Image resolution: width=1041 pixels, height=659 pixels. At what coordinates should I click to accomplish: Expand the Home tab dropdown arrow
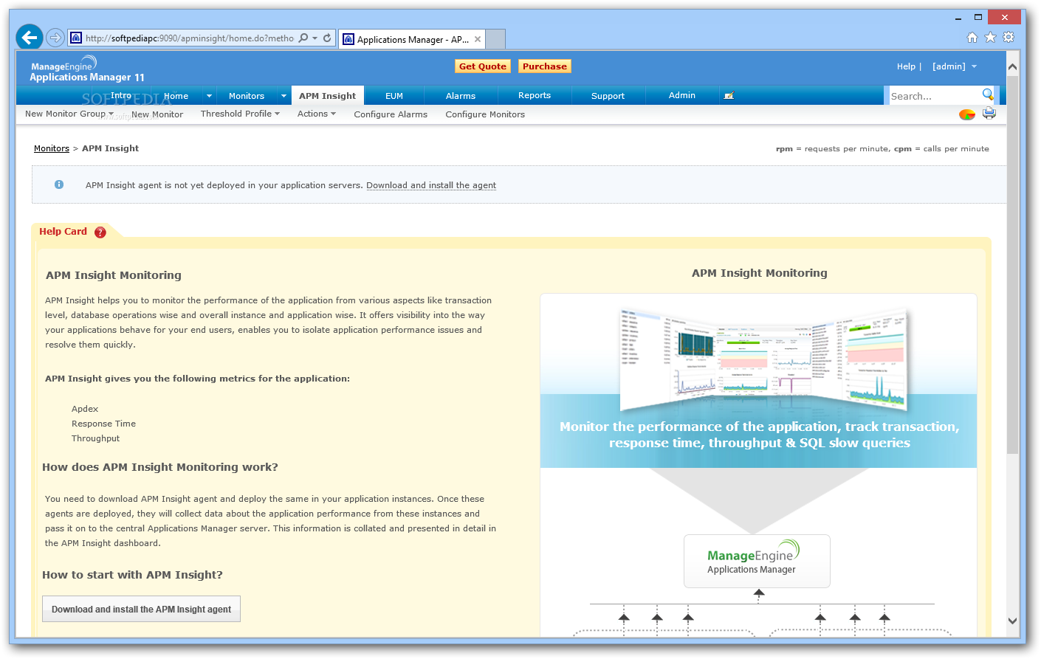coord(209,96)
